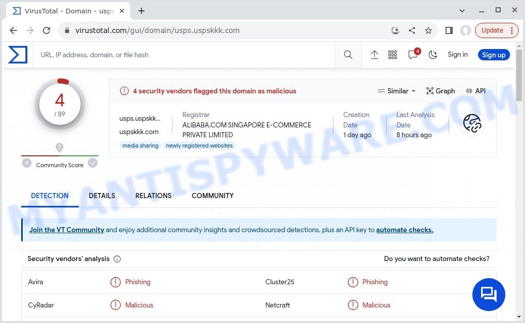Bookmark this page with star icon
The height and width of the screenshot is (323, 525).
tap(428, 30)
